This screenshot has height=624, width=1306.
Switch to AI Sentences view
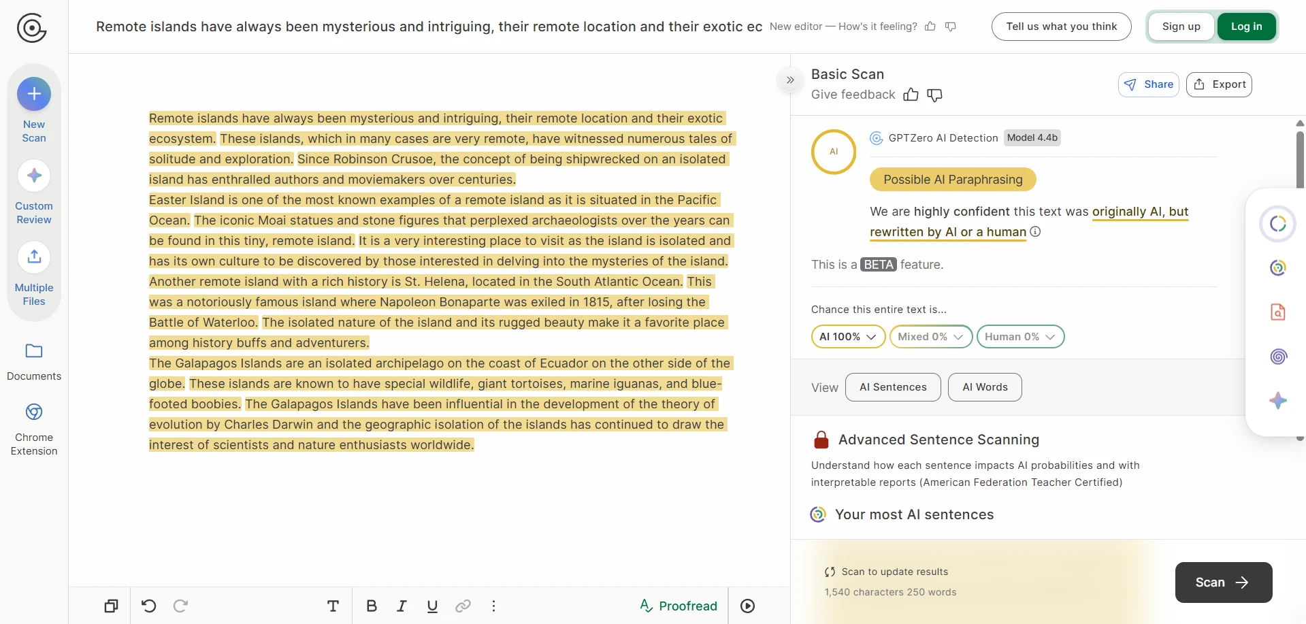tap(892, 387)
